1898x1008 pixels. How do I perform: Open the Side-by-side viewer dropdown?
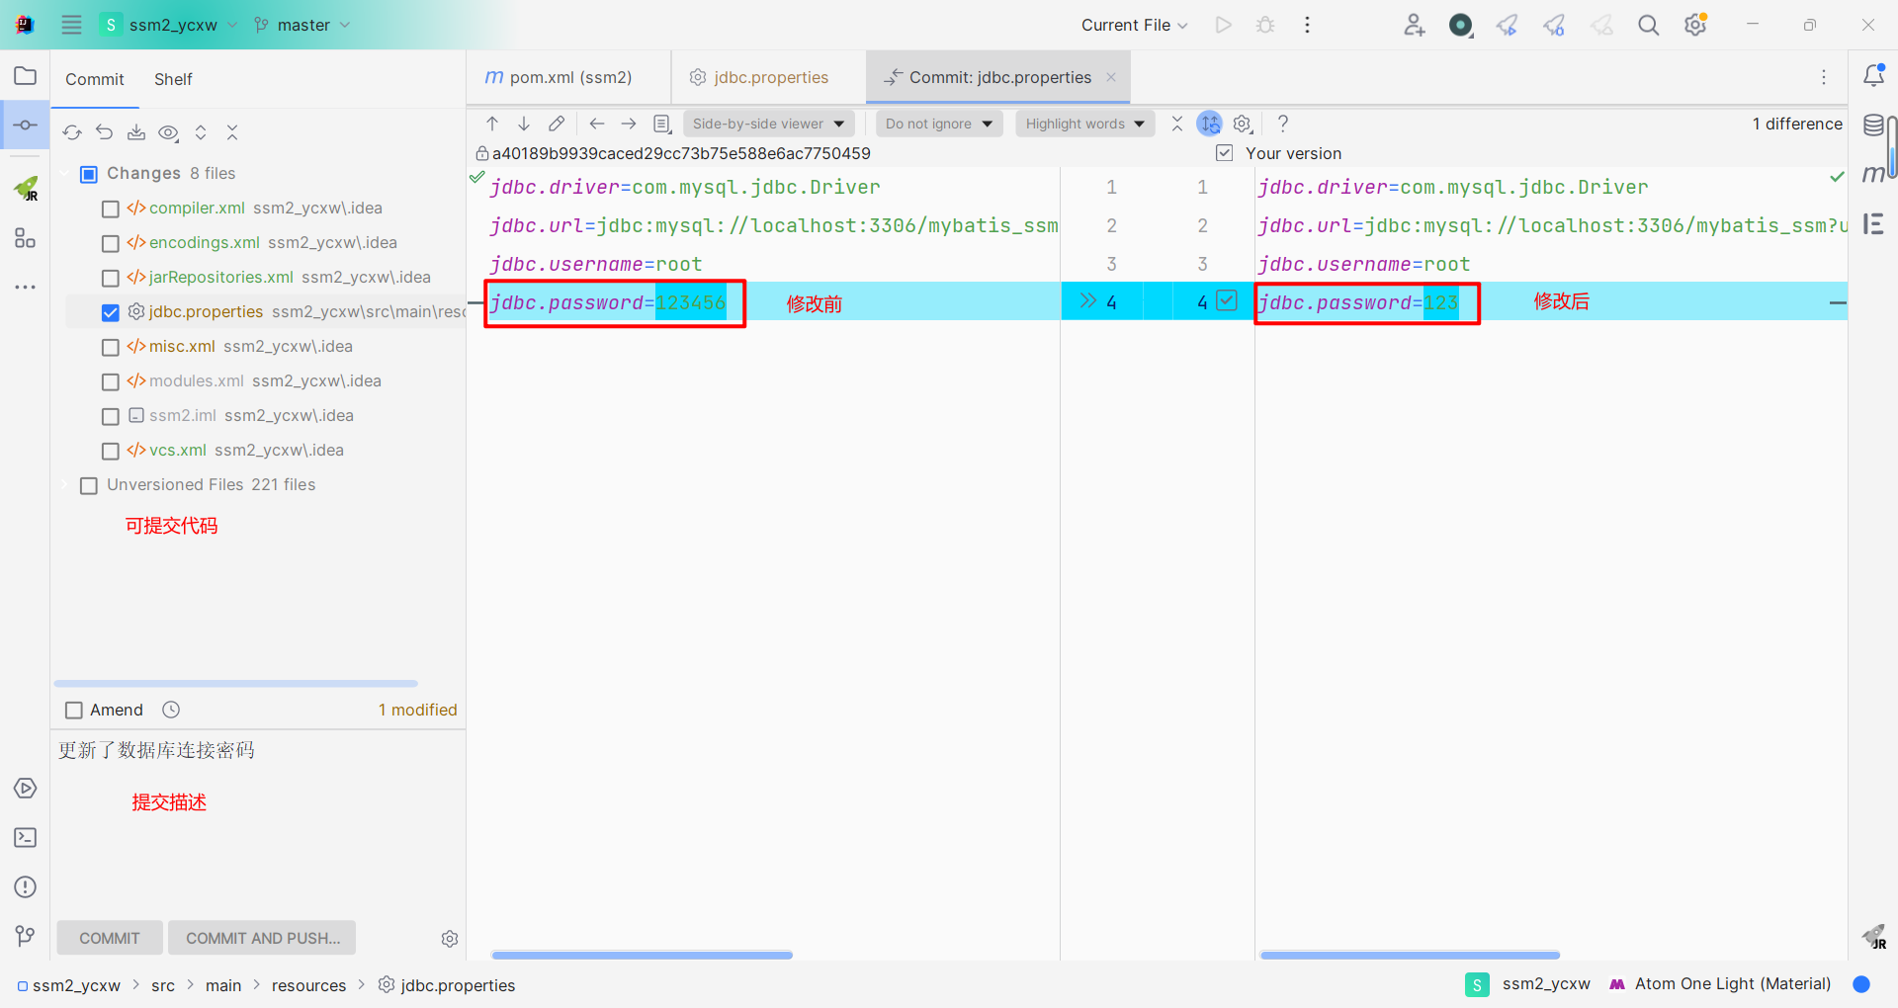pos(768,124)
